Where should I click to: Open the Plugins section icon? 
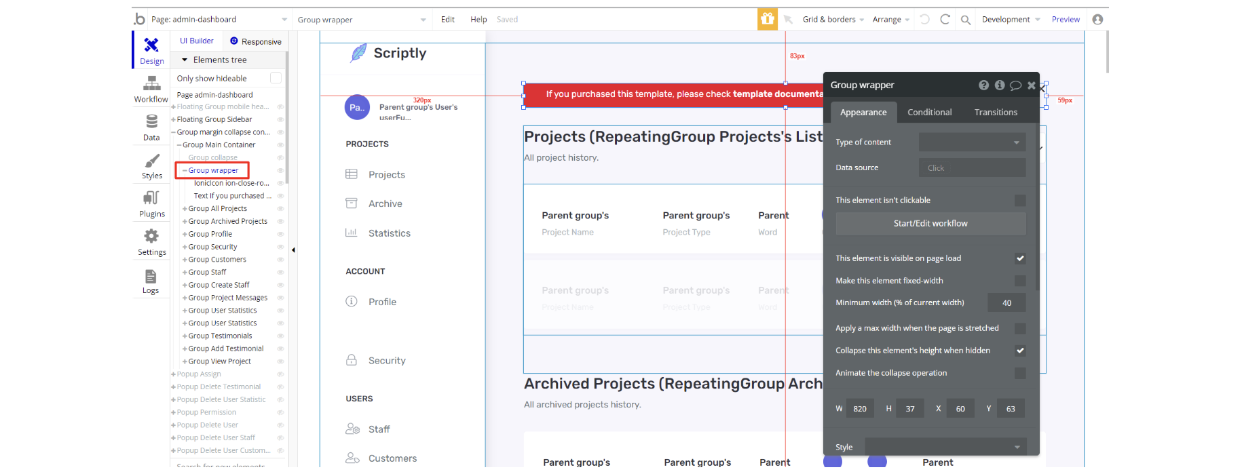151,199
